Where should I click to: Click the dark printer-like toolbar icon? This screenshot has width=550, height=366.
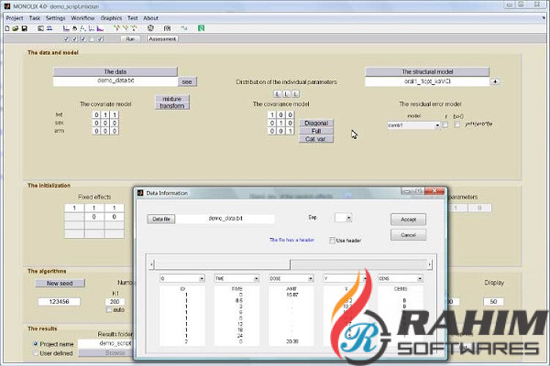(74, 28)
